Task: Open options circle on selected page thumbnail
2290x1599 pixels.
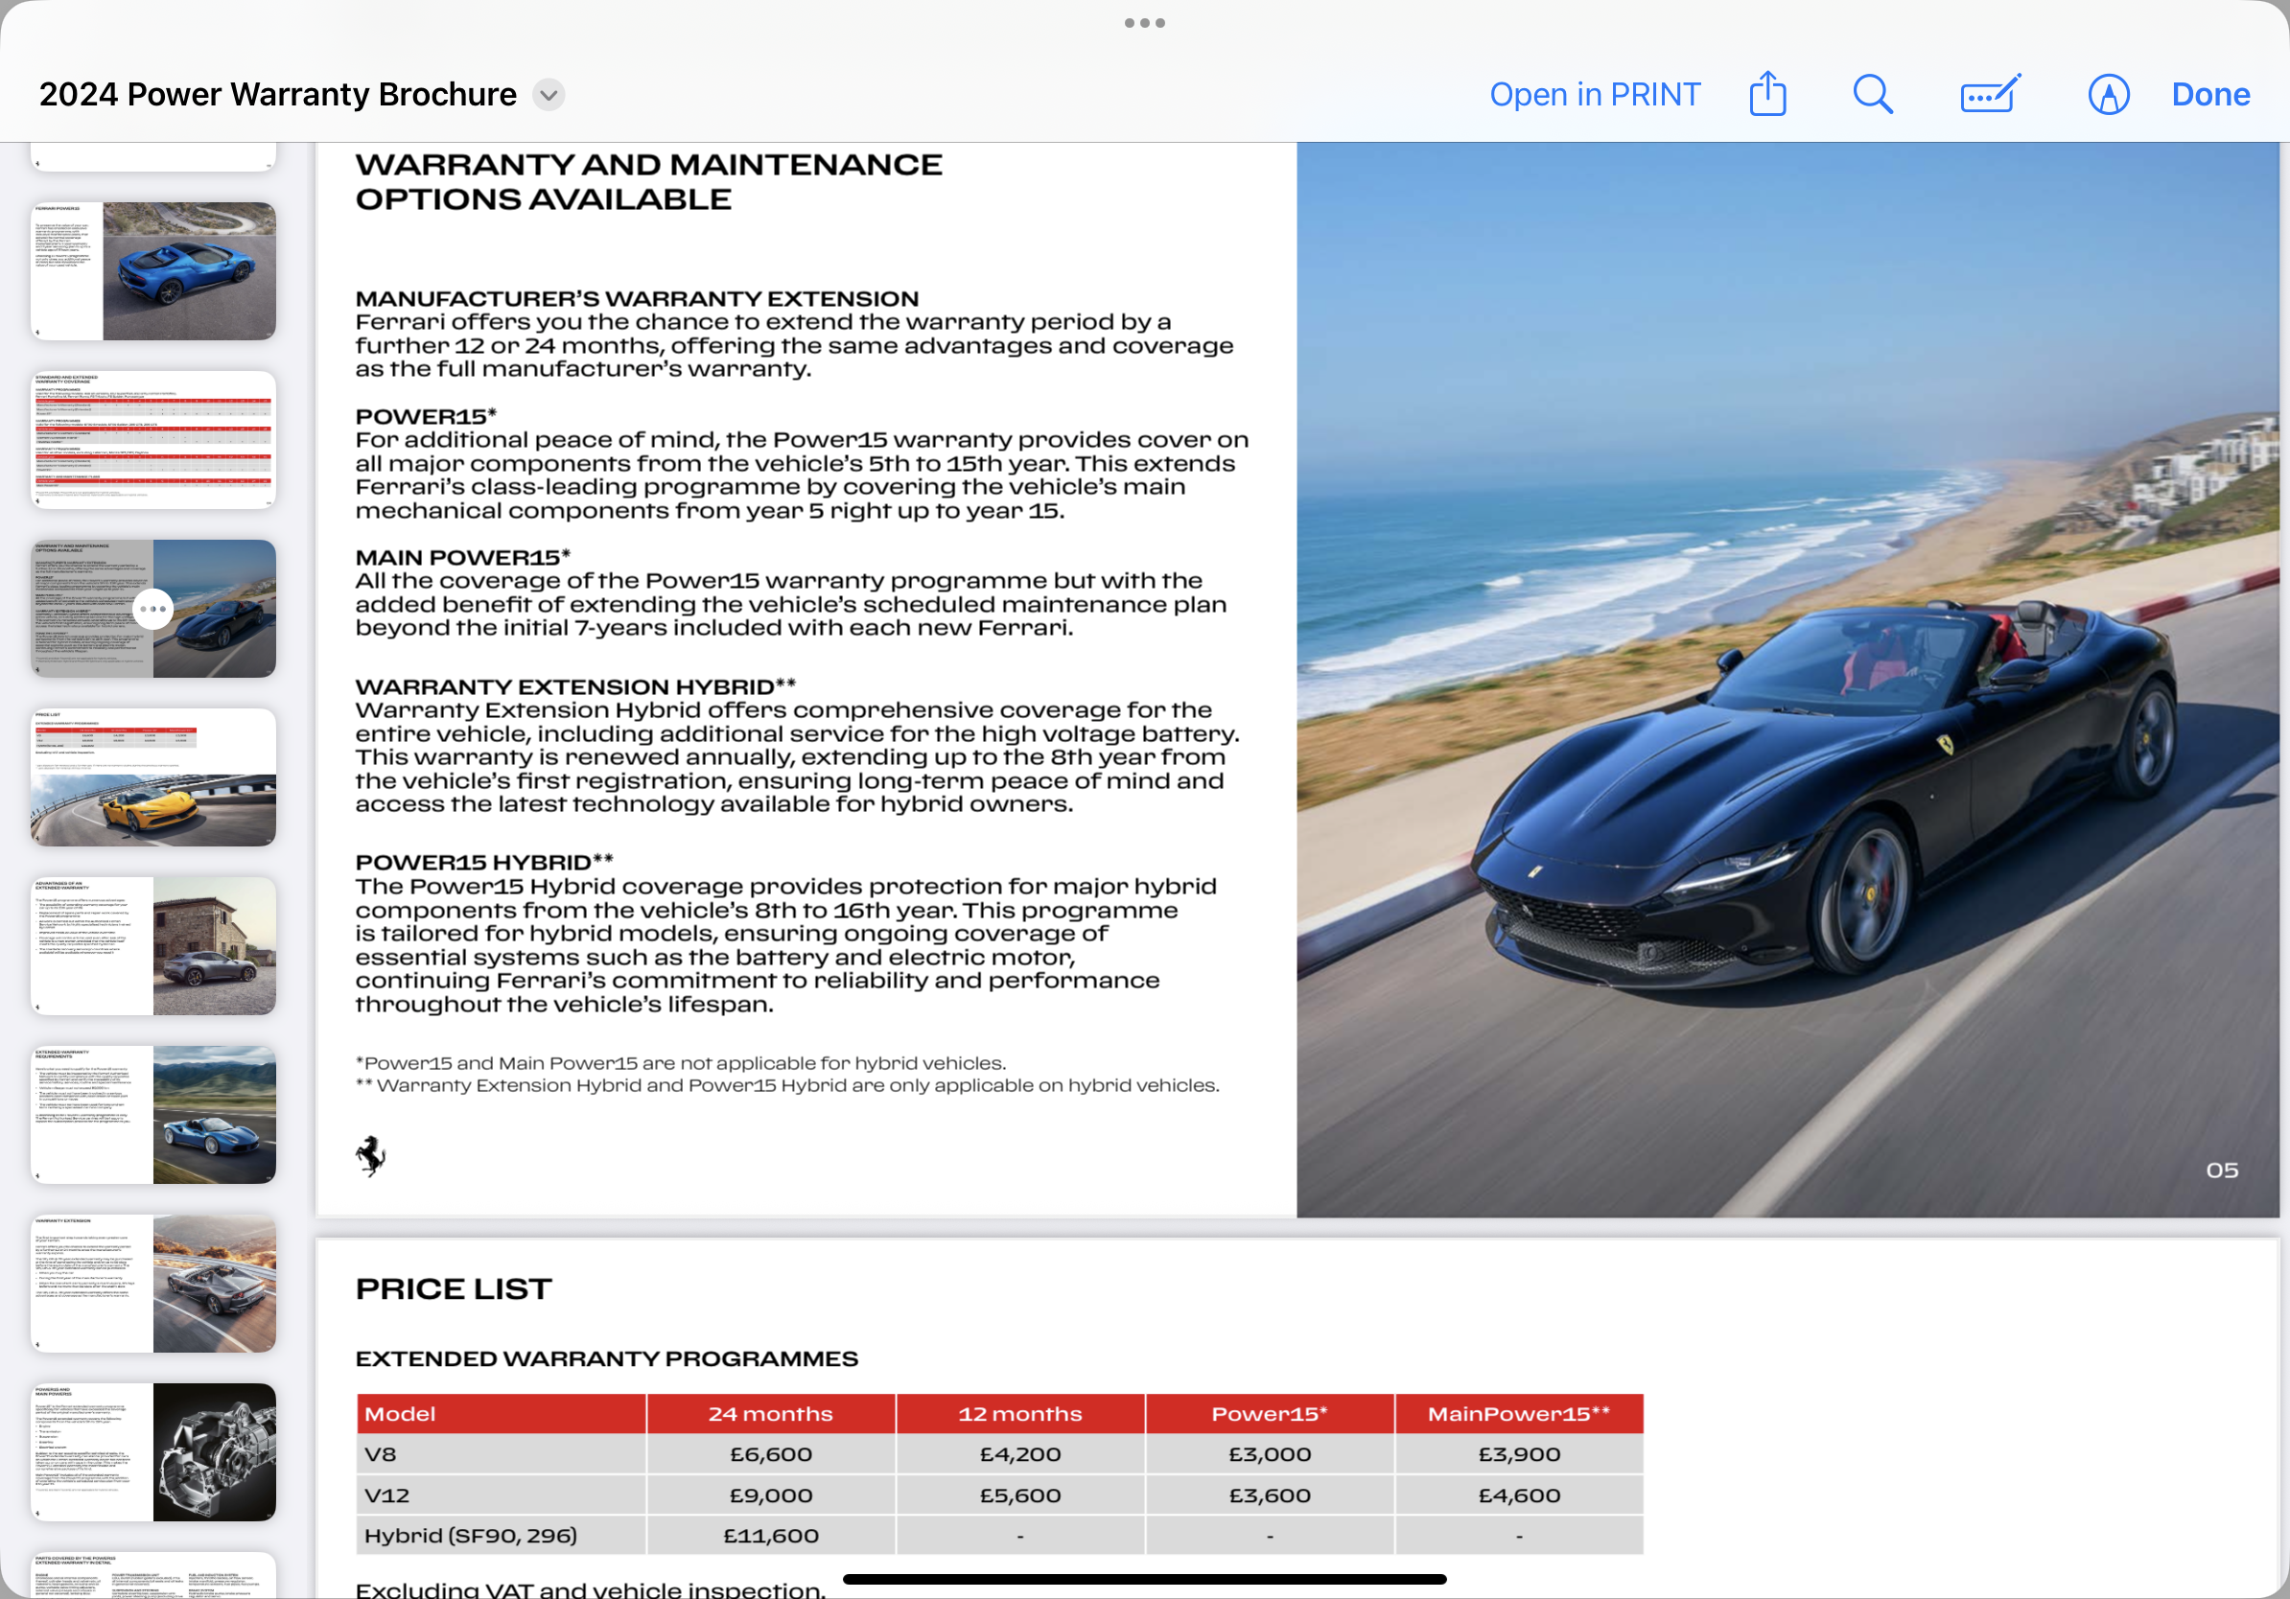Action: 153,608
